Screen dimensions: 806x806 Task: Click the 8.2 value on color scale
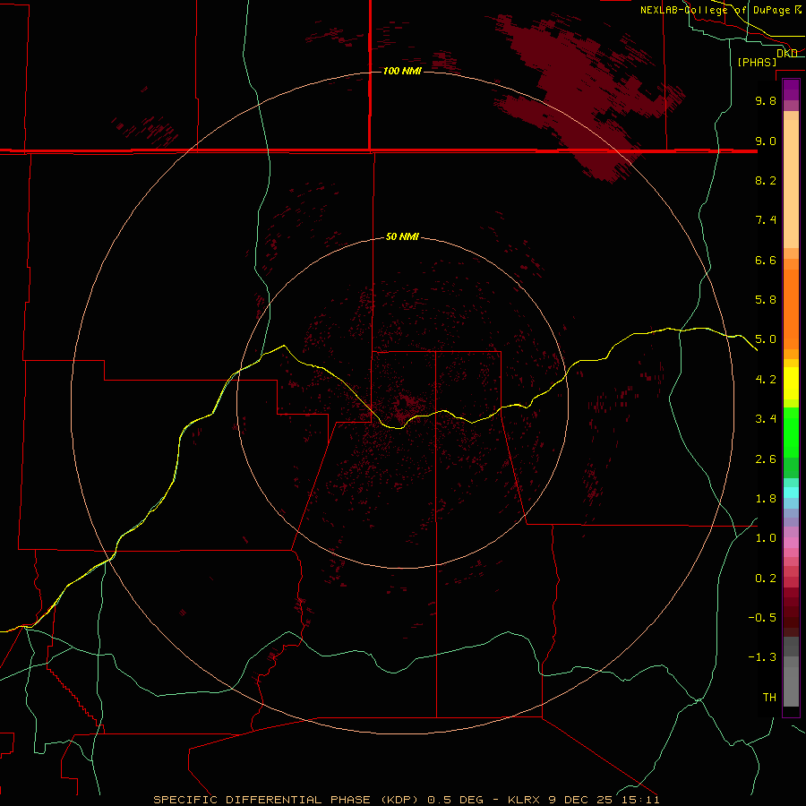(766, 180)
